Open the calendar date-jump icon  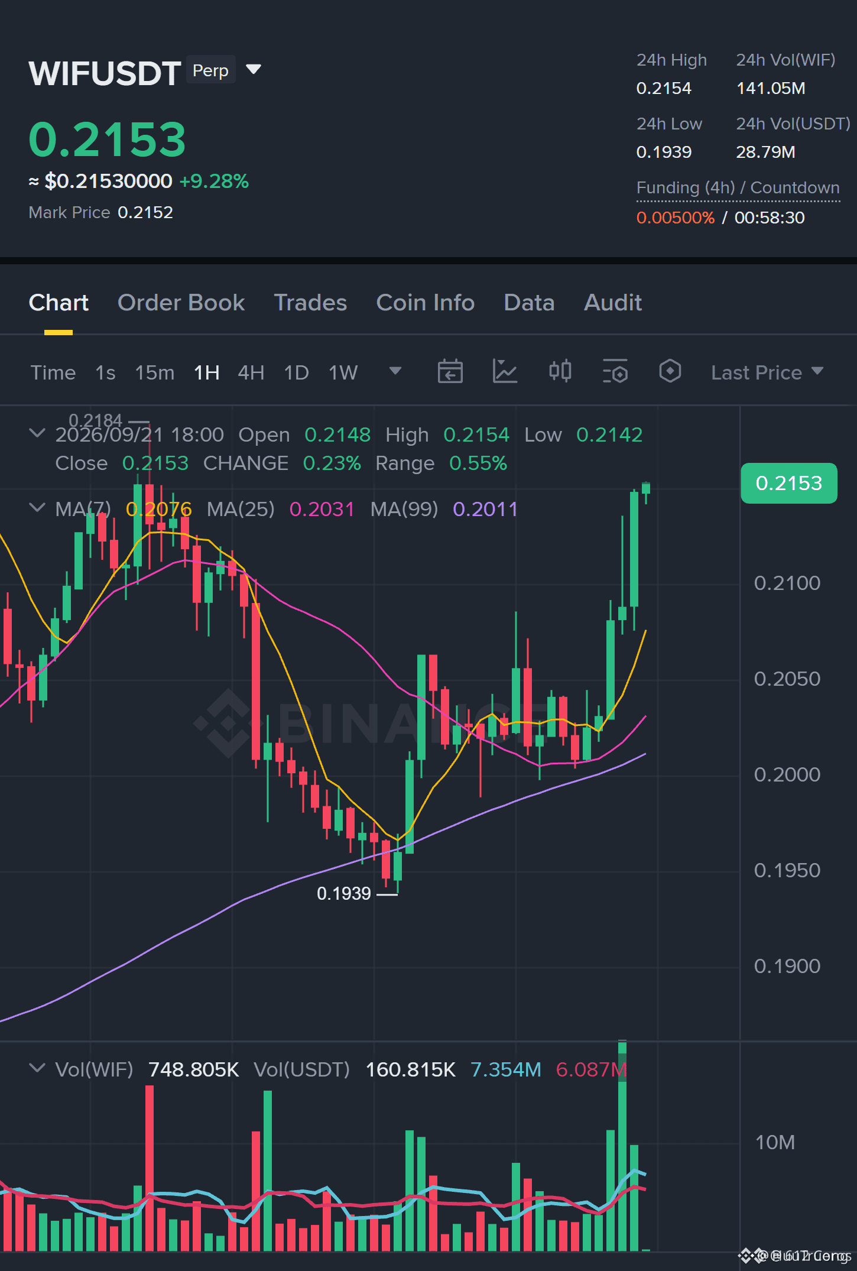pyautogui.click(x=450, y=372)
